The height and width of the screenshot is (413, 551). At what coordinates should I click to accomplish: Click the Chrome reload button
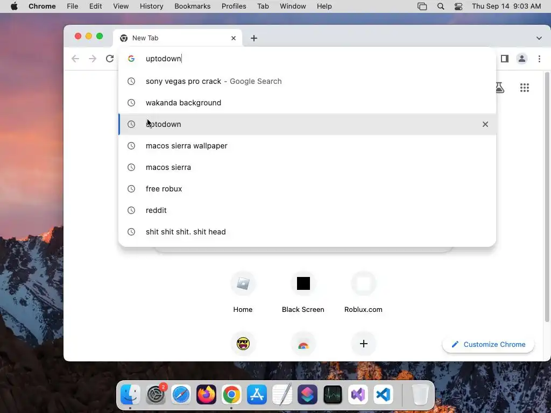[110, 59]
